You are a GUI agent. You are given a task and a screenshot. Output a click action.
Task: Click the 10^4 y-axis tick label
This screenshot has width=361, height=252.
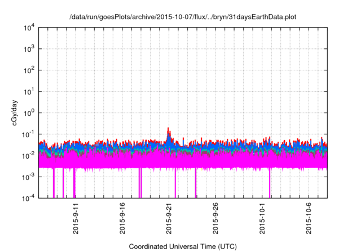click(x=29, y=28)
